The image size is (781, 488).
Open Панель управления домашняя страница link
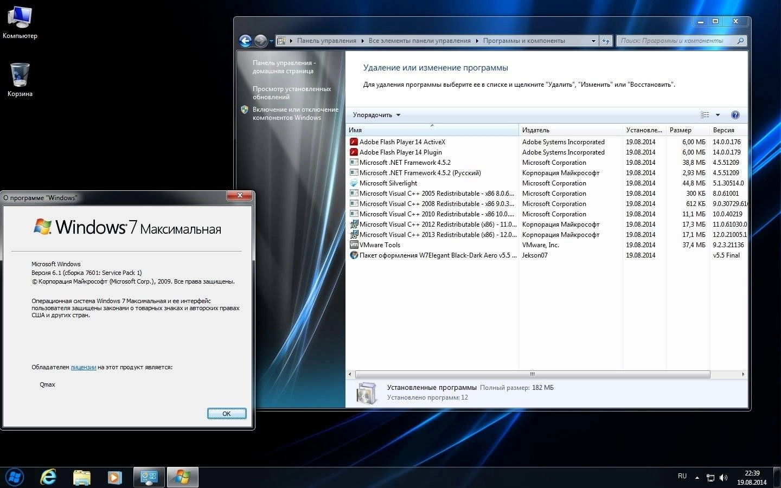284,67
